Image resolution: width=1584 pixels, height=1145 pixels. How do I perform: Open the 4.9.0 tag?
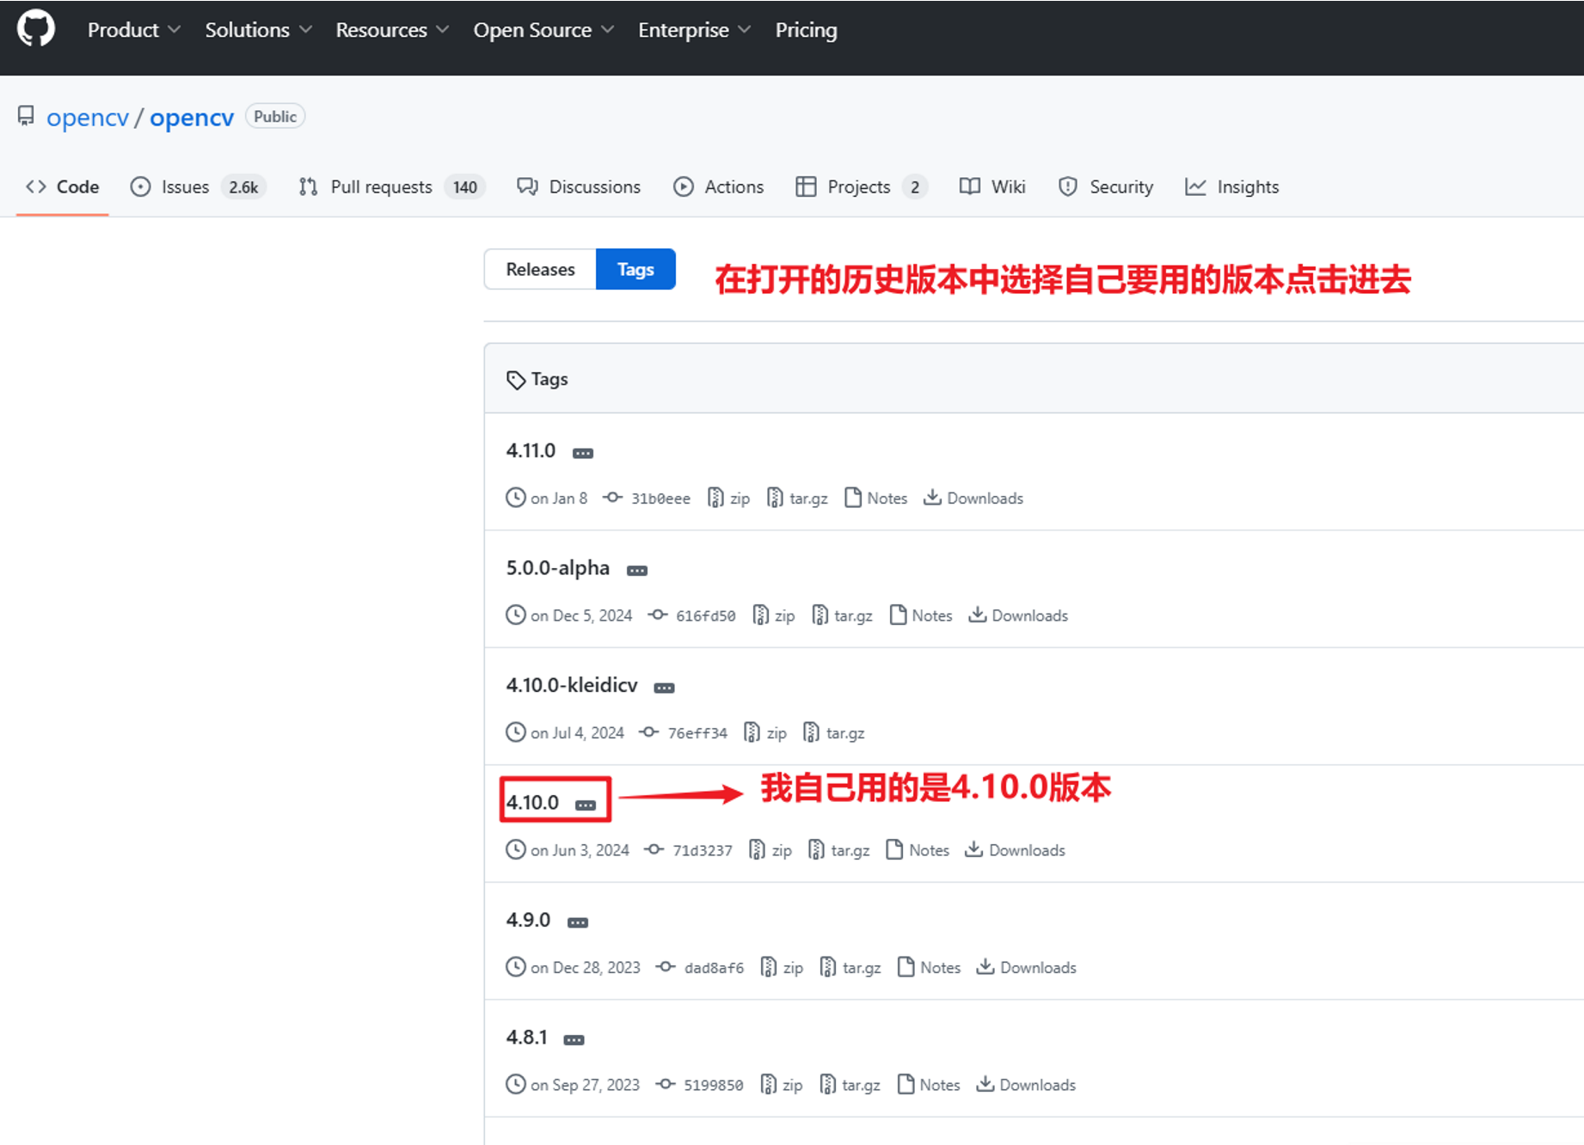click(x=528, y=920)
